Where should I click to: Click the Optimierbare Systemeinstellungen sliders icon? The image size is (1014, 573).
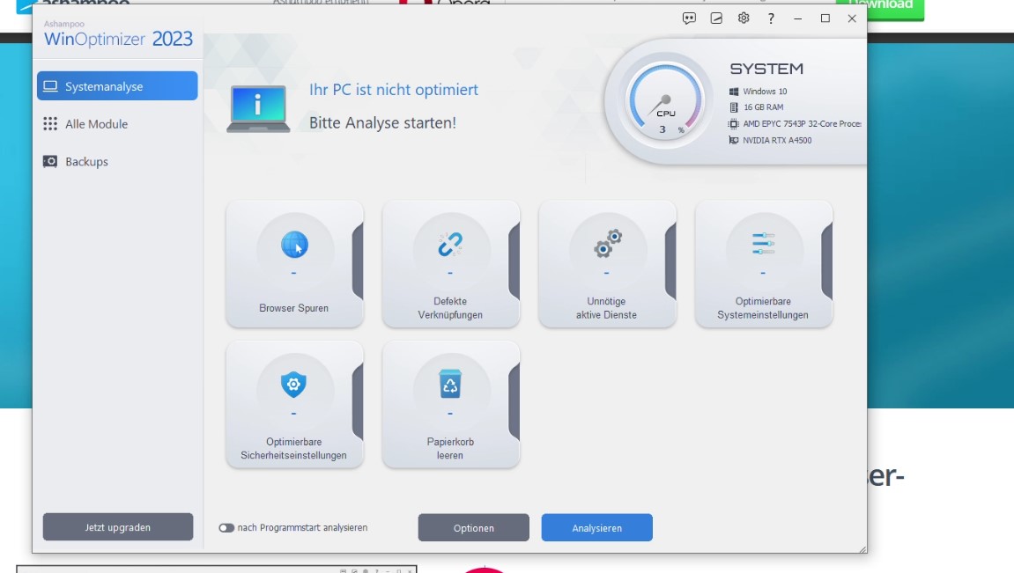tap(763, 244)
